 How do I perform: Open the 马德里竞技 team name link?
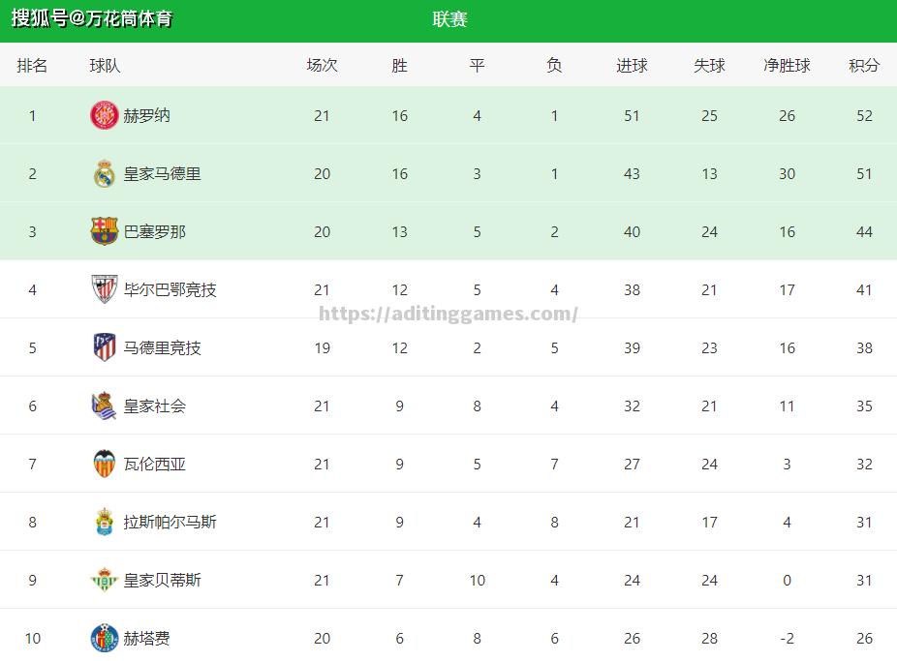pyautogui.click(x=162, y=347)
